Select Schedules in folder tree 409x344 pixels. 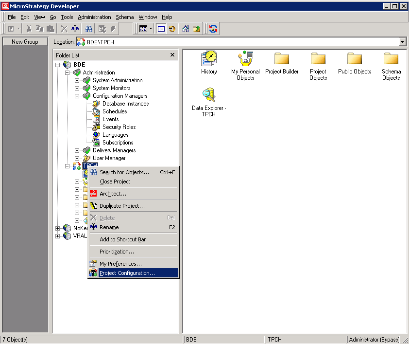[115, 111]
